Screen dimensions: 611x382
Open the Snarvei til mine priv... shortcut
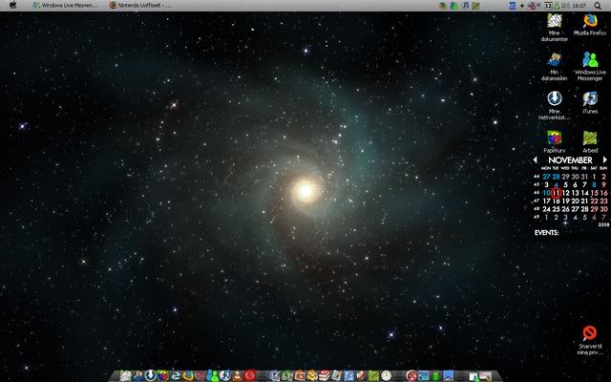click(590, 333)
